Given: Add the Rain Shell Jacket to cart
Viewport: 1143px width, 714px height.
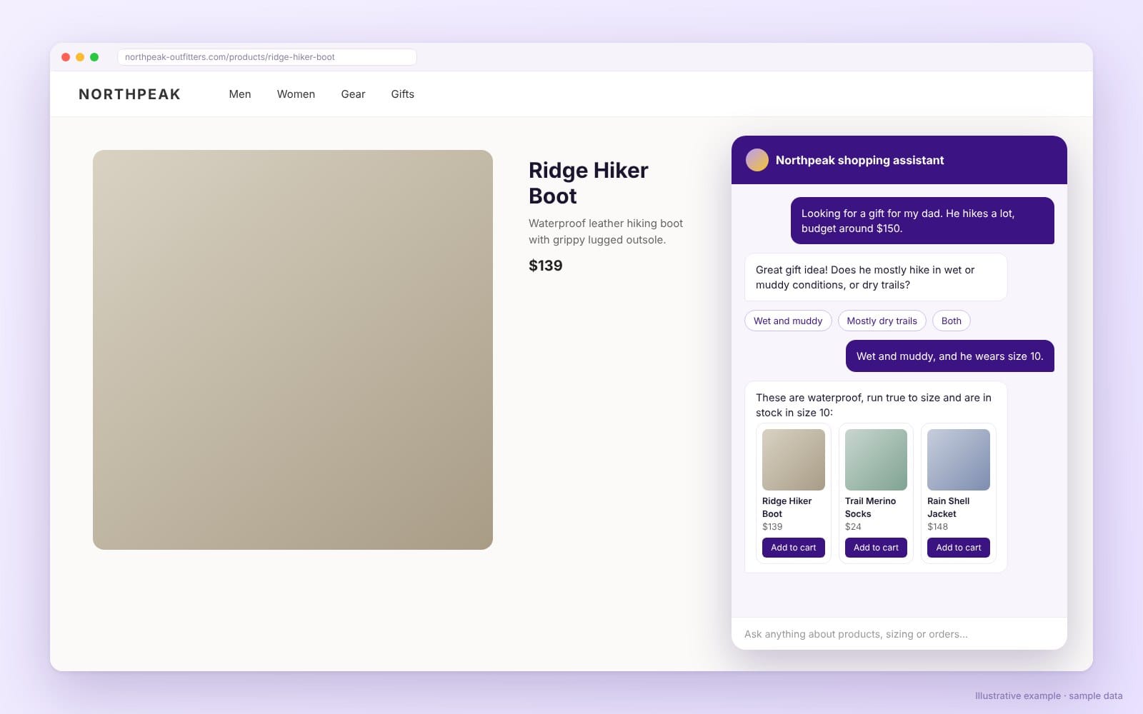Looking at the screenshot, I should pos(959,548).
